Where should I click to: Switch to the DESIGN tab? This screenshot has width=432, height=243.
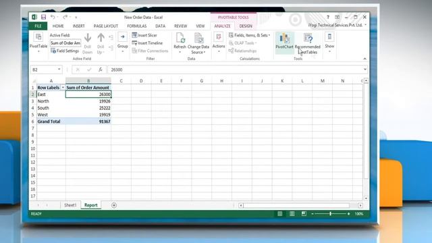point(246,26)
